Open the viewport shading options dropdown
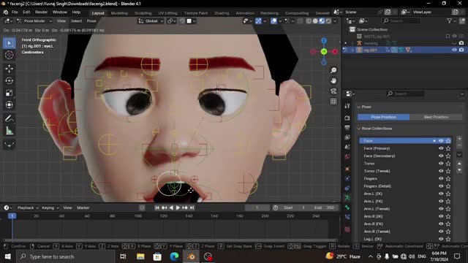This screenshot has height=263, width=468. (335, 21)
